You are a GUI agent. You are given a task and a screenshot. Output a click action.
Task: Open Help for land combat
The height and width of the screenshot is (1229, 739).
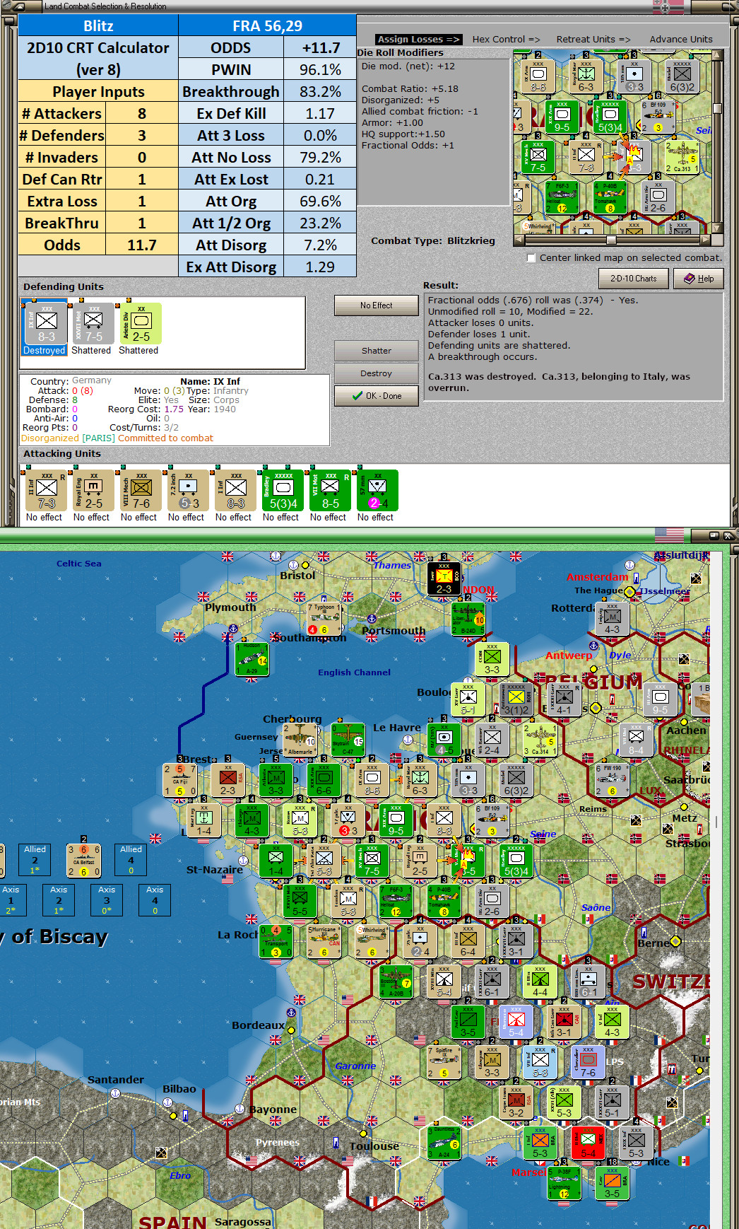(x=698, y=279)
